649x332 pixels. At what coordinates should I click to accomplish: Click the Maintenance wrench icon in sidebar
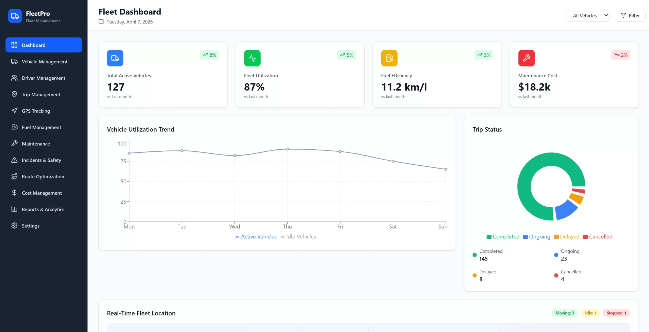pos(14,144)
